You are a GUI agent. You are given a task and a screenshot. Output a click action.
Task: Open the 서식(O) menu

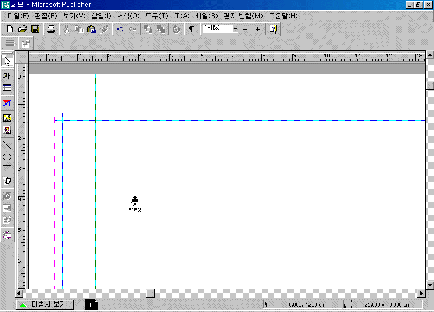[x=128, y=16]
